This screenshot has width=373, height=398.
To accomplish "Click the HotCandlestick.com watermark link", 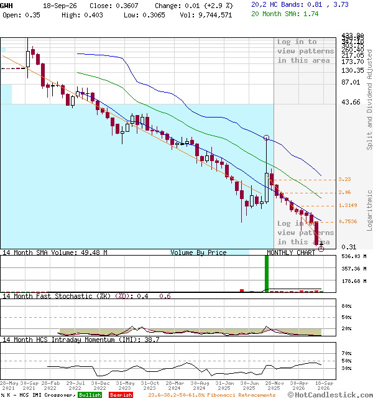I will point(330,395).
